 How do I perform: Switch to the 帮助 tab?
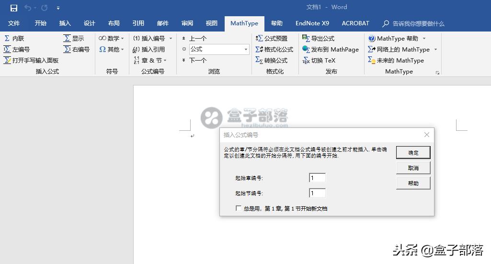[x=276, y=23]
